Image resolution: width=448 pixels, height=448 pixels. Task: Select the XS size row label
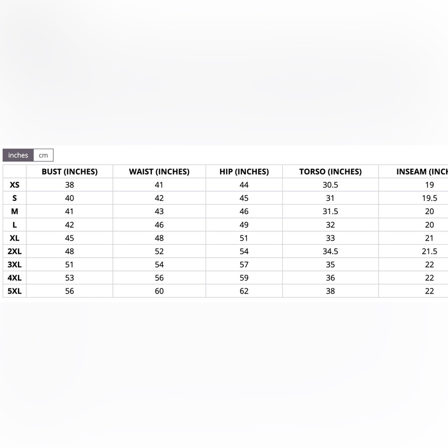[15, 185]
